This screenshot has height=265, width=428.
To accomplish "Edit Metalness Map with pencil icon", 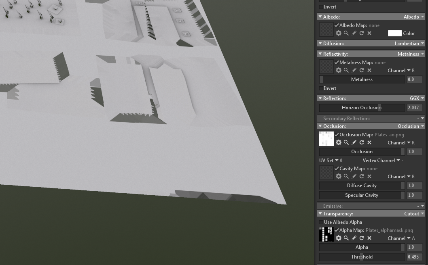I will pyautogui.click(x=354, y=70).
